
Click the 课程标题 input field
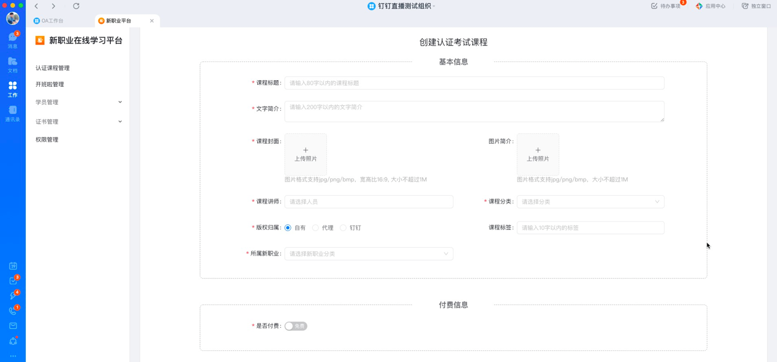[474, 83]
